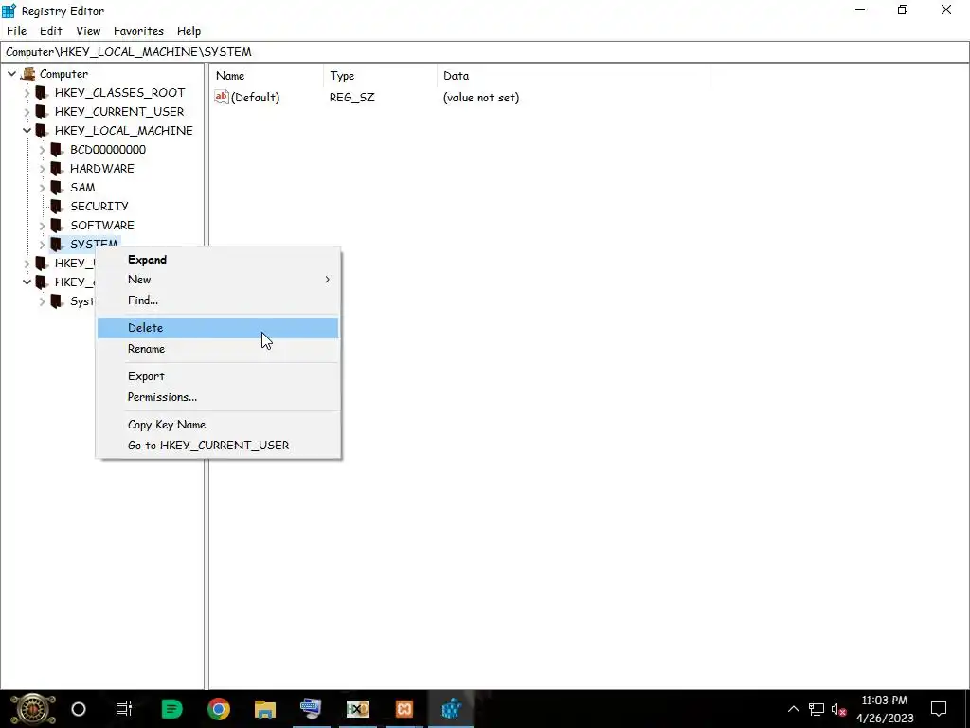Click the muted volume tray icon

pos(839,709)
